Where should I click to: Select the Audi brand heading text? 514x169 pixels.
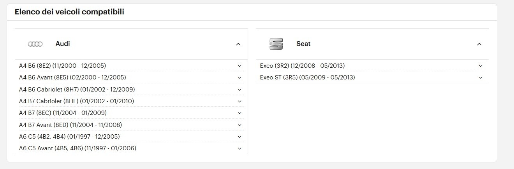pyautogui.click(x=63, y=44)
